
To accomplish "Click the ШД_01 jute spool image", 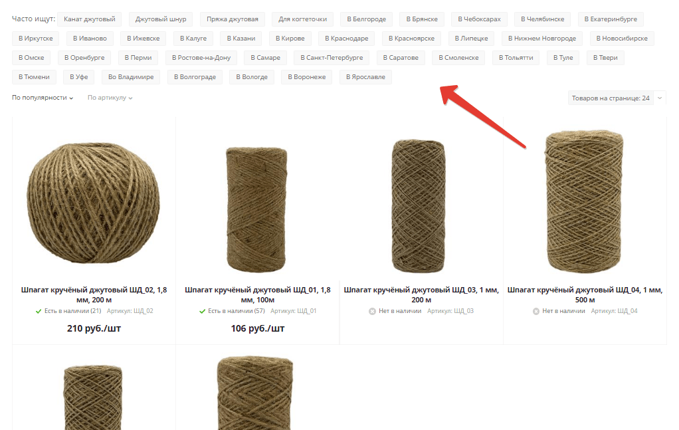I will (x=257, y=209).
